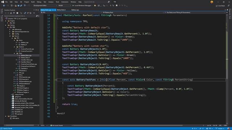Click the Save All toolbar icon

coord(21,6)
